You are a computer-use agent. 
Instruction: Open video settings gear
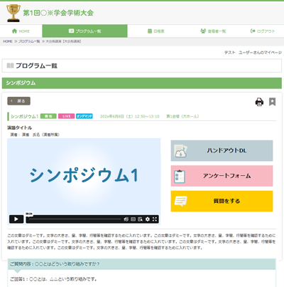(148, 219)
